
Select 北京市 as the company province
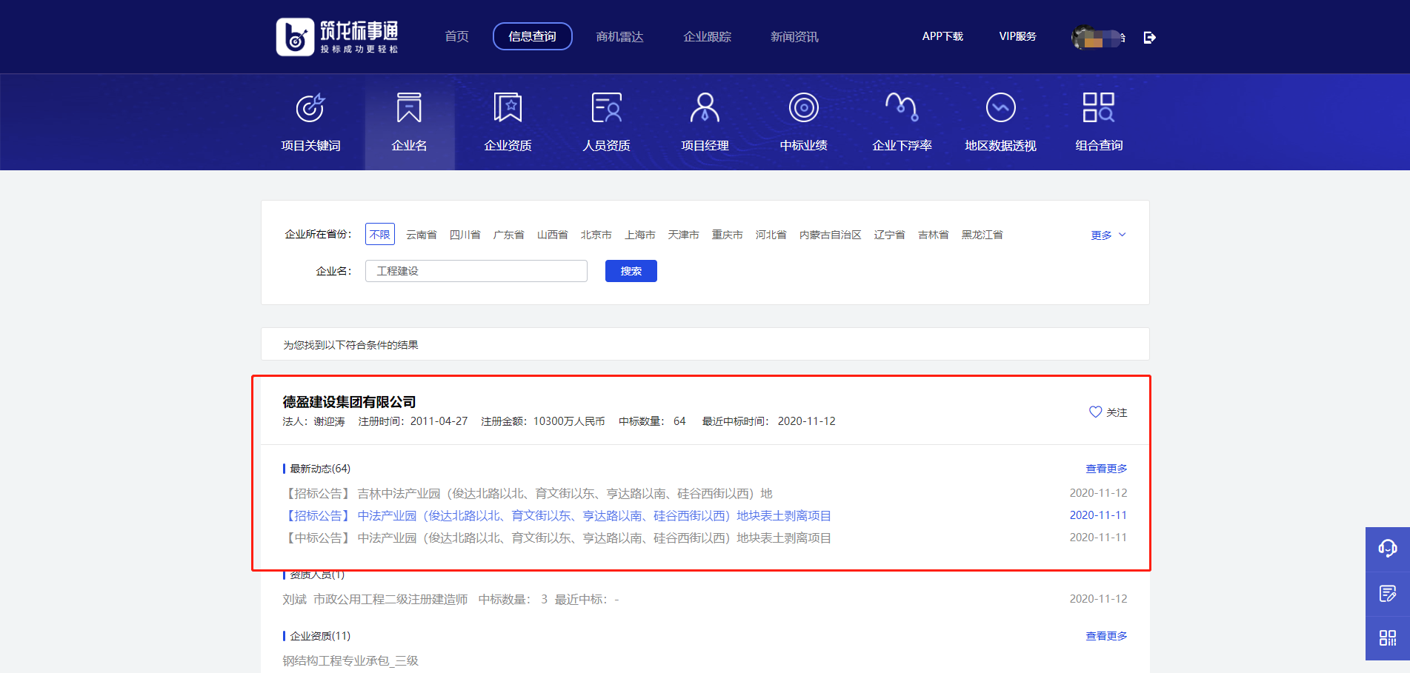(x=596, y=234)
